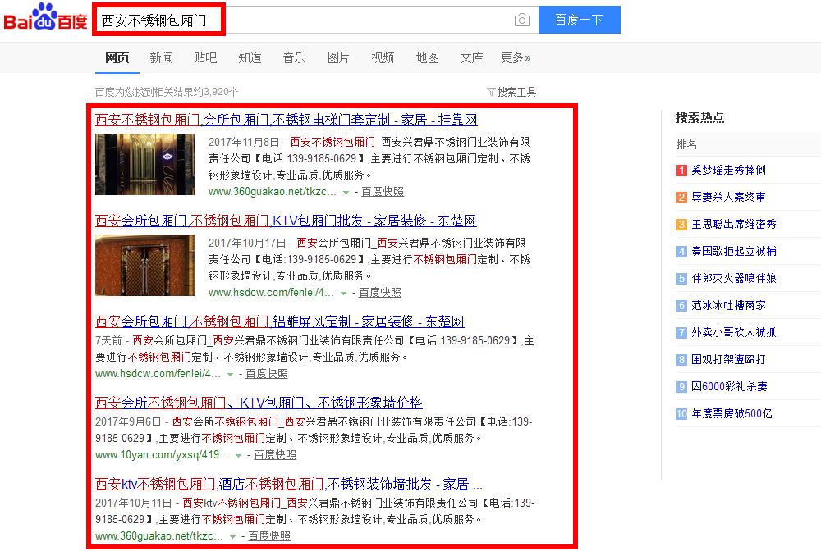Click the second result's brown door thumbnail
This screenshot has width=821, height=551.
(x=144, y=265)
